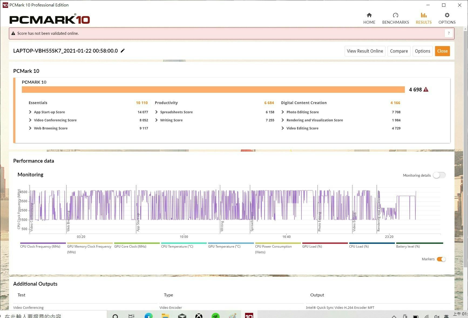Click the Photo Editing marker on chart

(319, 222)
